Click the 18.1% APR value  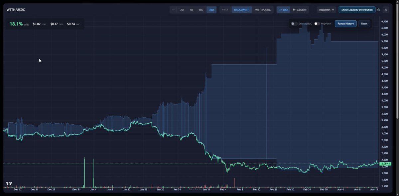[16, 24]
